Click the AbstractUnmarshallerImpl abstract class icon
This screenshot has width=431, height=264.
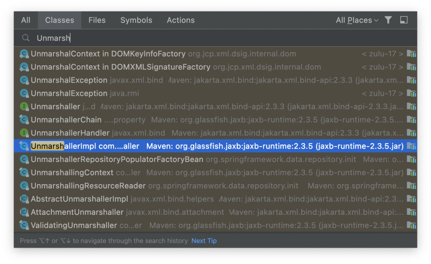pos(24,199)
